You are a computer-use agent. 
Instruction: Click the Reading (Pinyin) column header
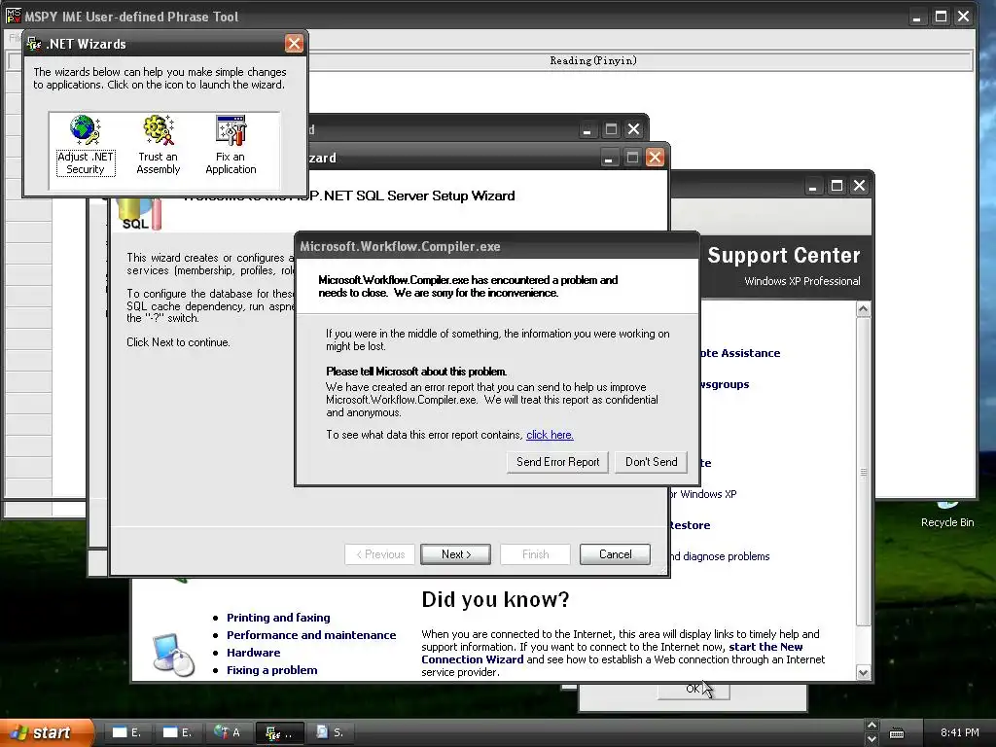(x=593, y=61)
